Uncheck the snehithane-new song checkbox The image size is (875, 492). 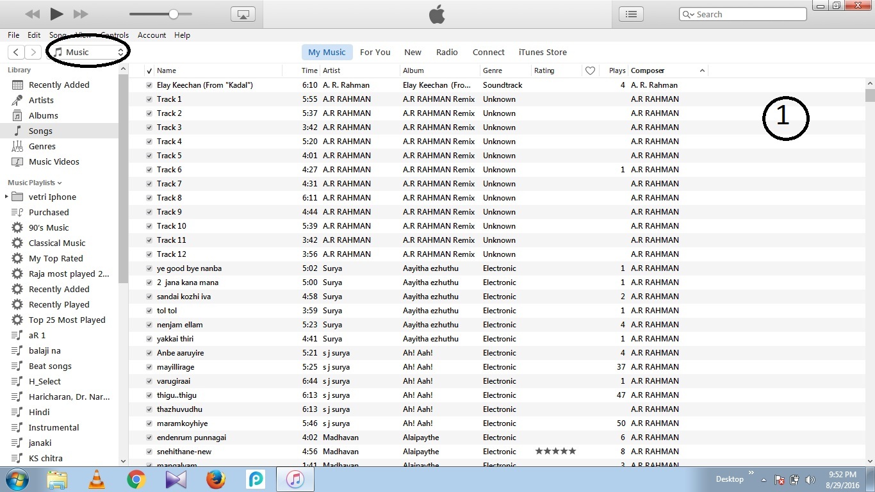click(x=149, y=452)
